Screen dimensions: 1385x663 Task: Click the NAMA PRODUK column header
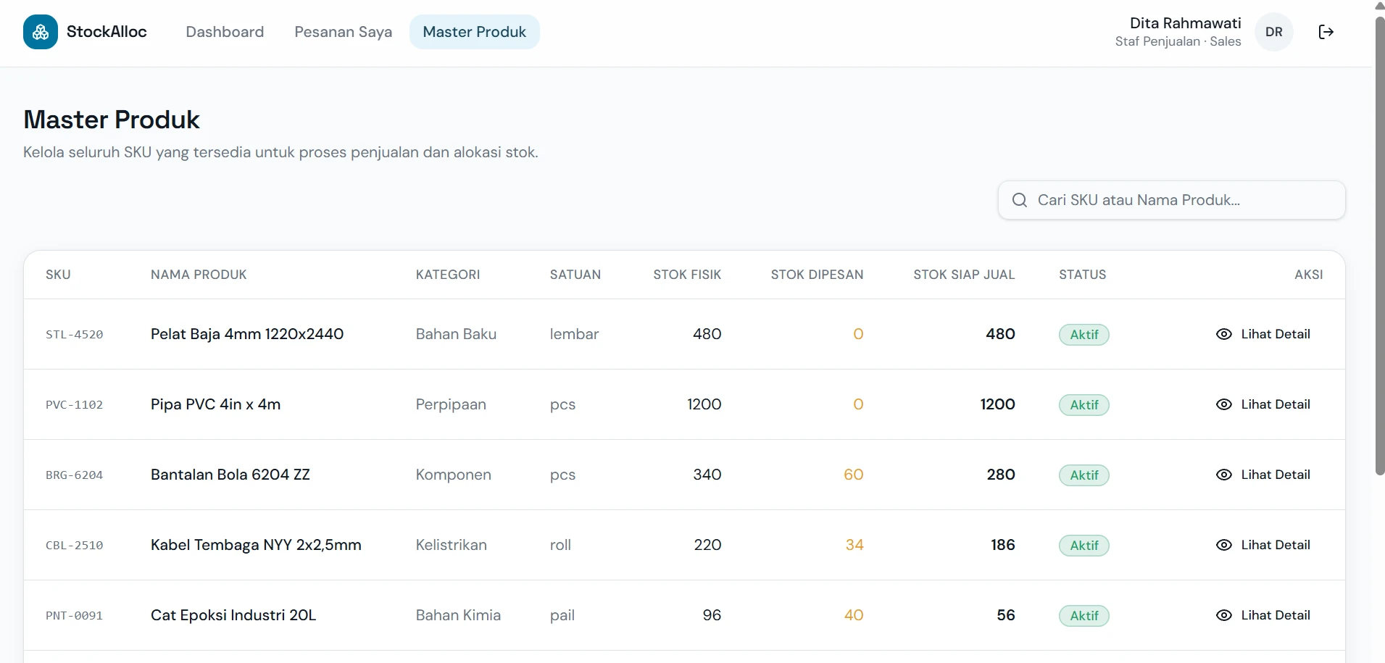(199, 275)
